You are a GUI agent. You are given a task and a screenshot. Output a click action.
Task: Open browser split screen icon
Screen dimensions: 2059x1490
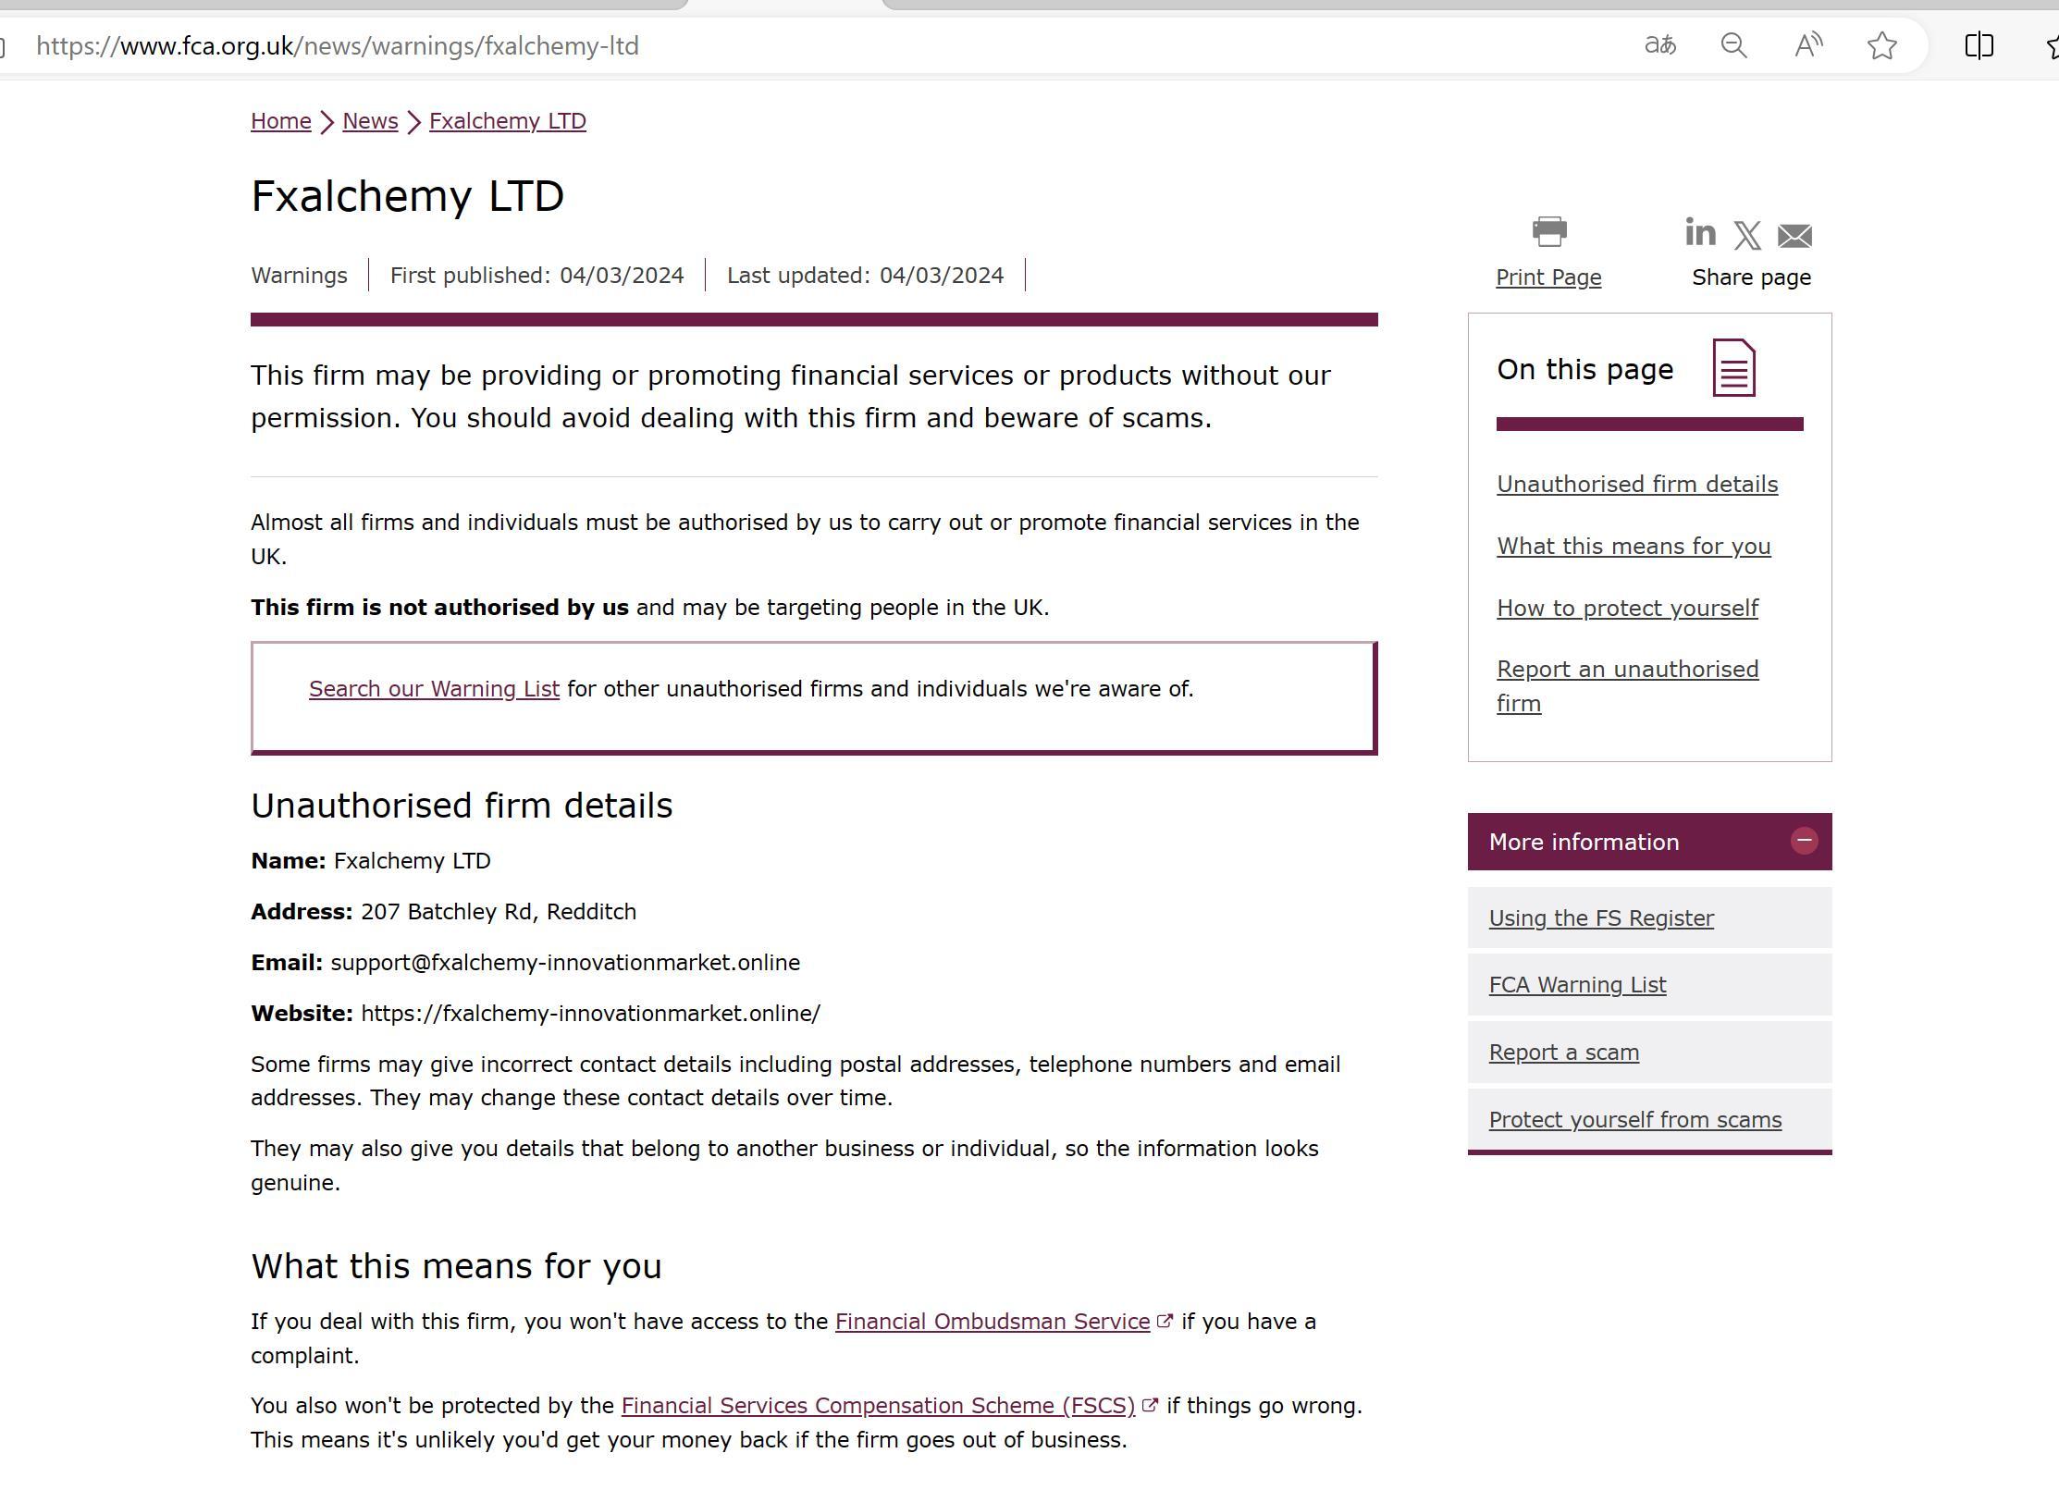(x=1979, y=45)
